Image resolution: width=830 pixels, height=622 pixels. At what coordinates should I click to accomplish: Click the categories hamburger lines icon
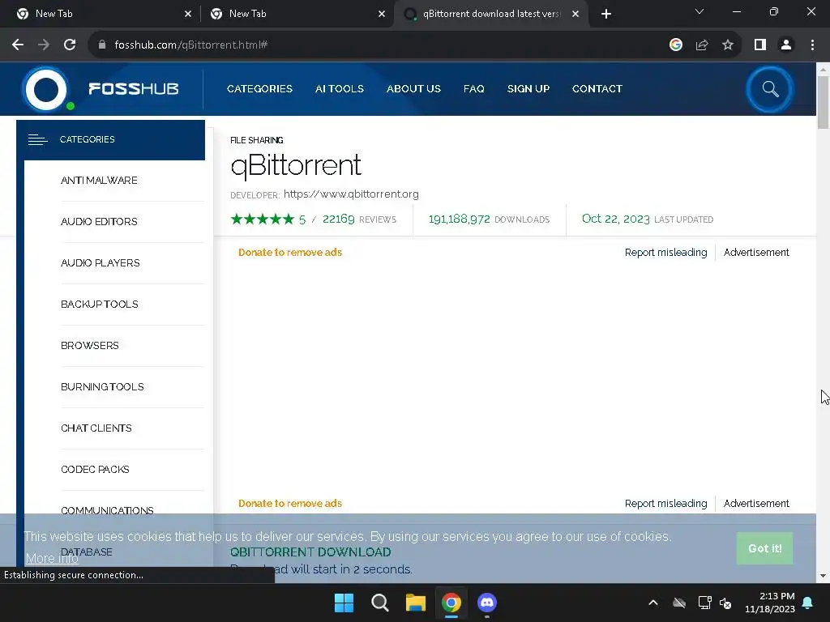point(37,139)
